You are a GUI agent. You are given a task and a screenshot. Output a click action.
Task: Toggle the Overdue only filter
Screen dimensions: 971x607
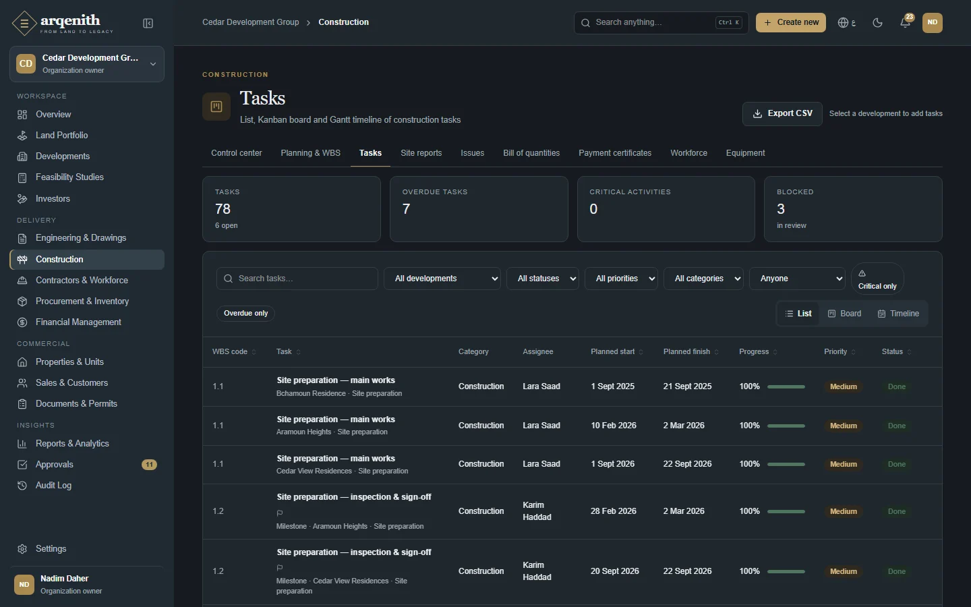tap(246, 313)
